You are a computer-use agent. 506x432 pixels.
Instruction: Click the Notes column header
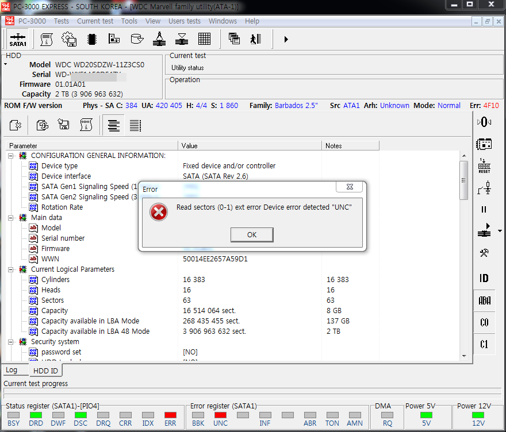click(x=350, y=146)
